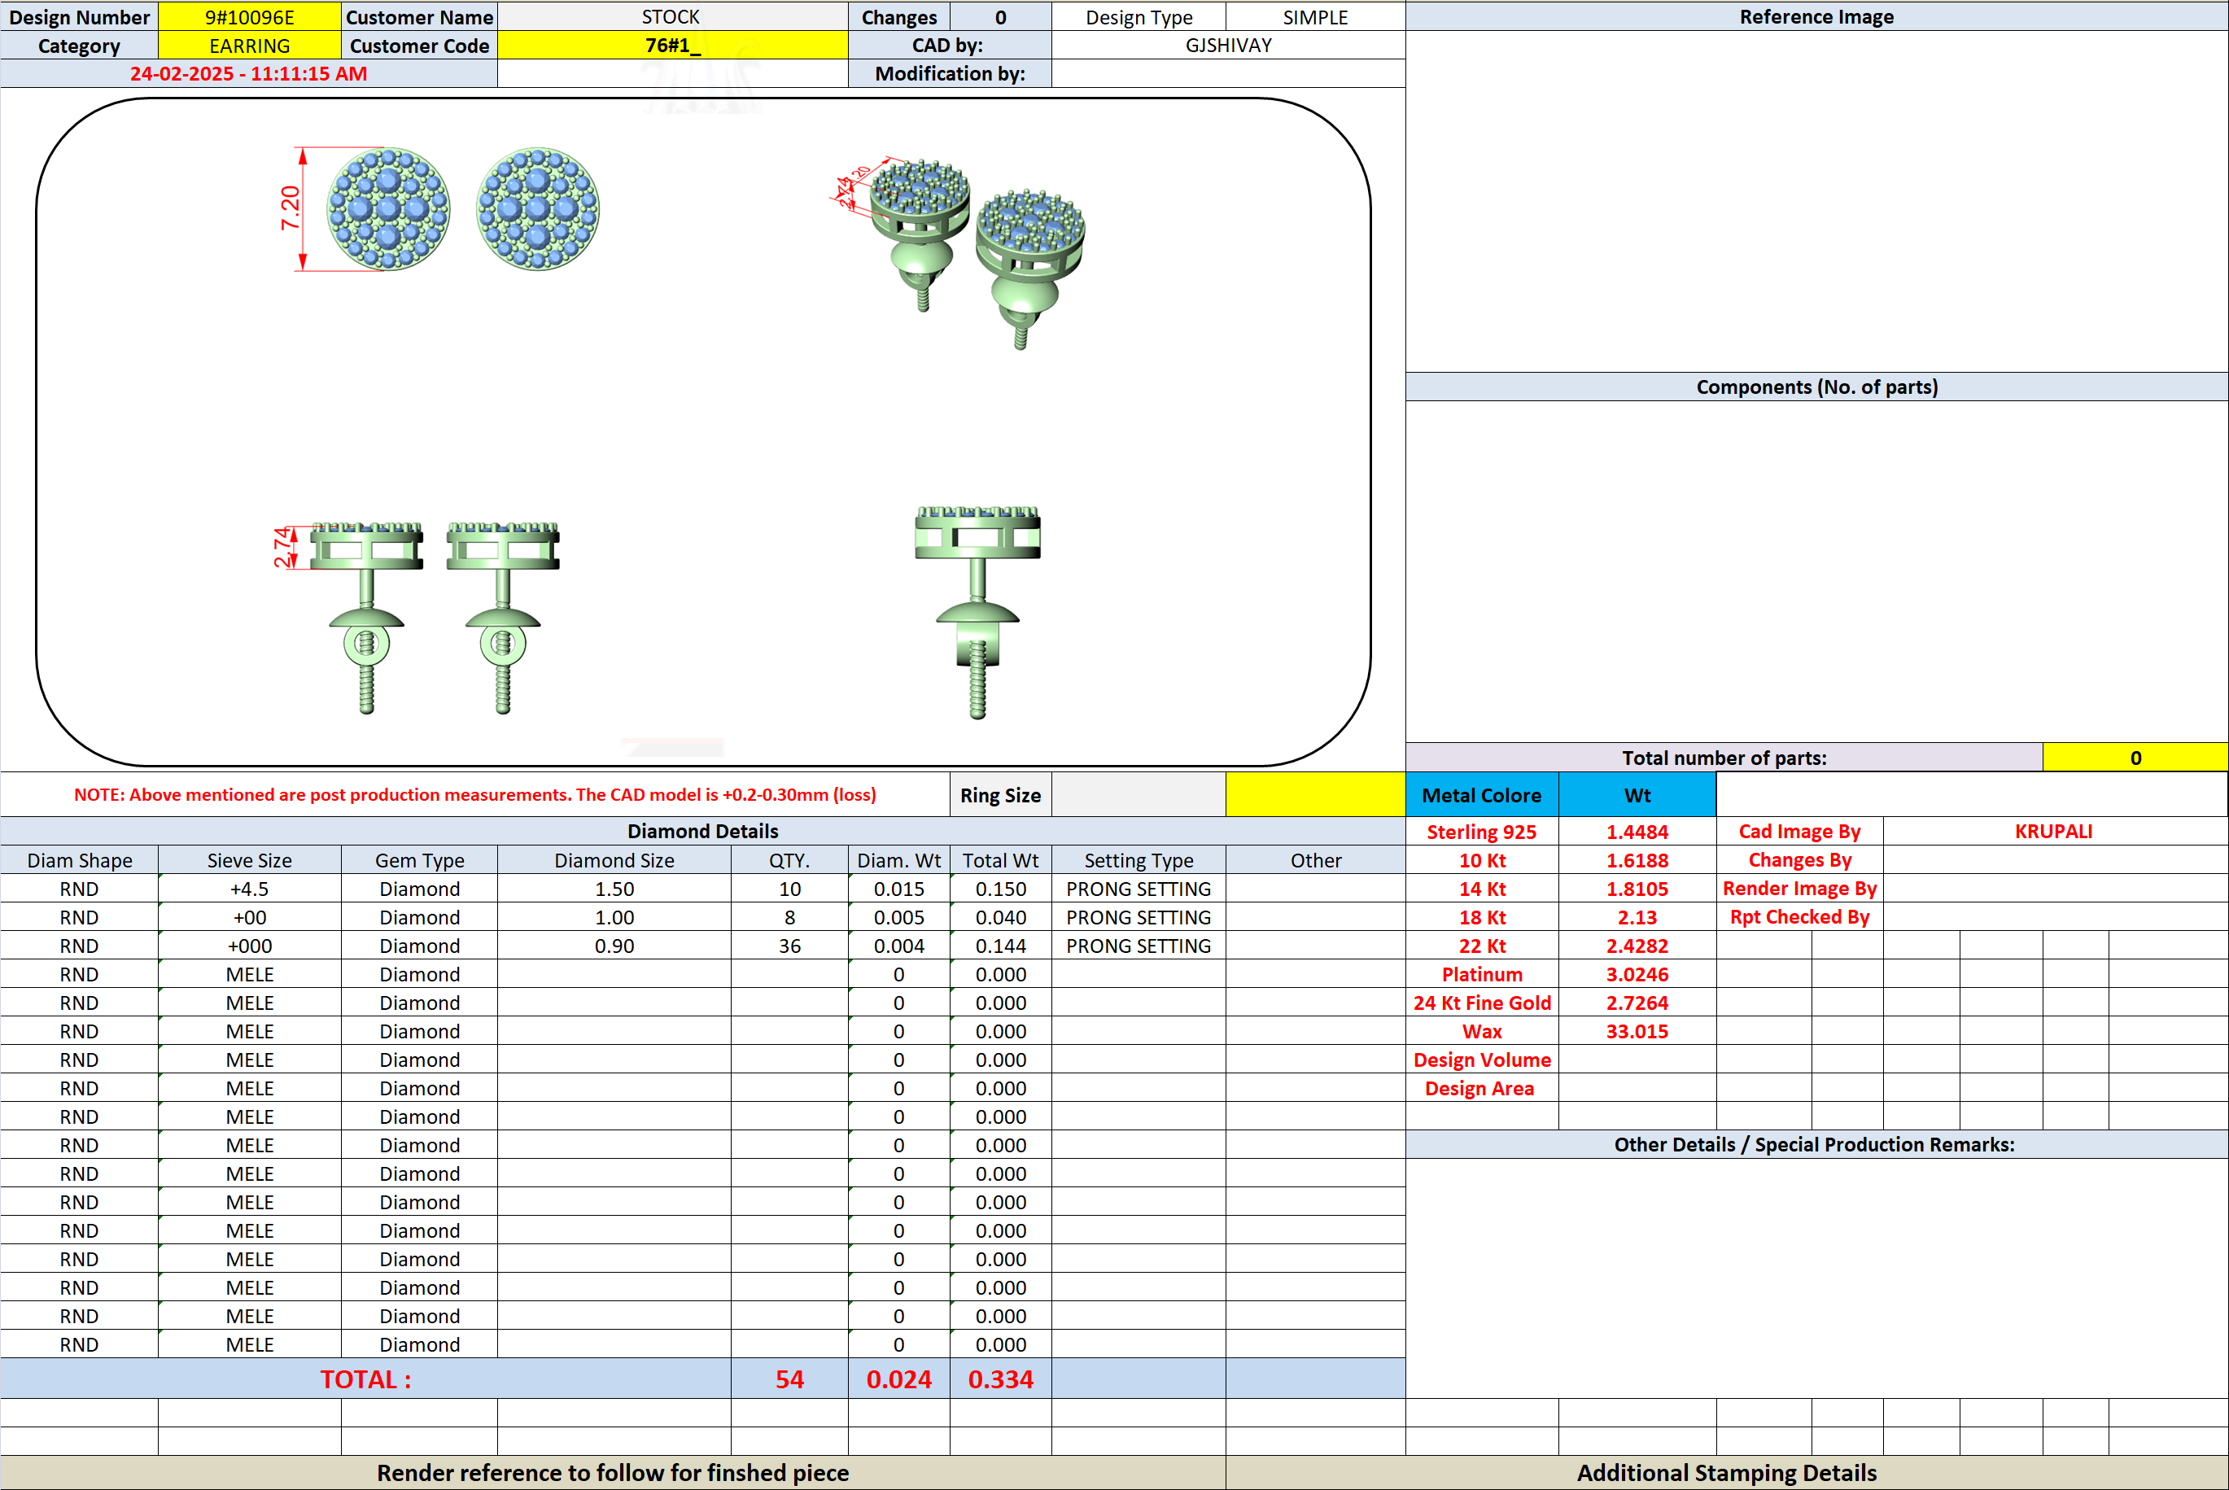The height and width of the screenshot is (1490, 2229).
Task: Select sieve size +4.5 cell
Action: coord(249,889)
